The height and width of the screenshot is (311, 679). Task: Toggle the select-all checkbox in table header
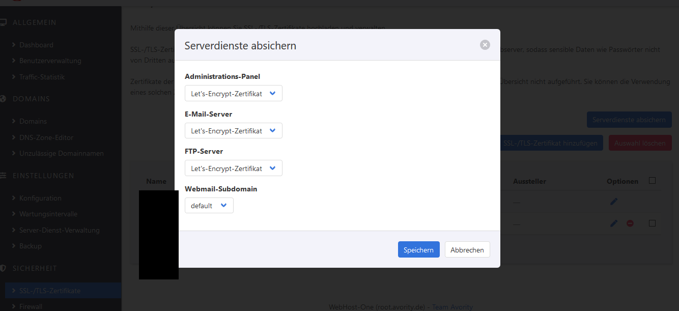[x=652, y=181]
